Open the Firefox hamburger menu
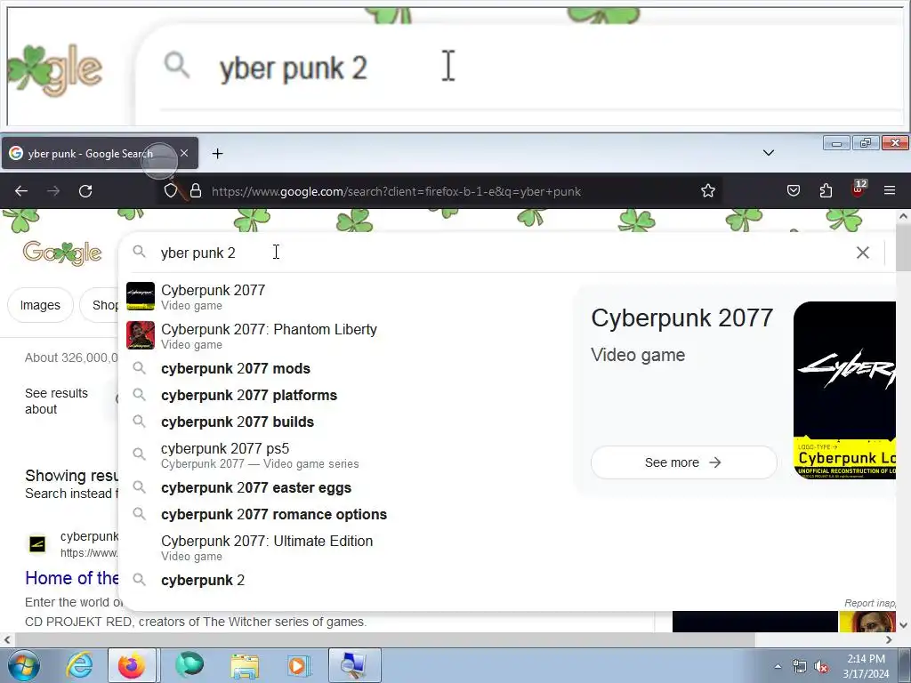This screenshot has width=911, height=683. coord(890,190)
